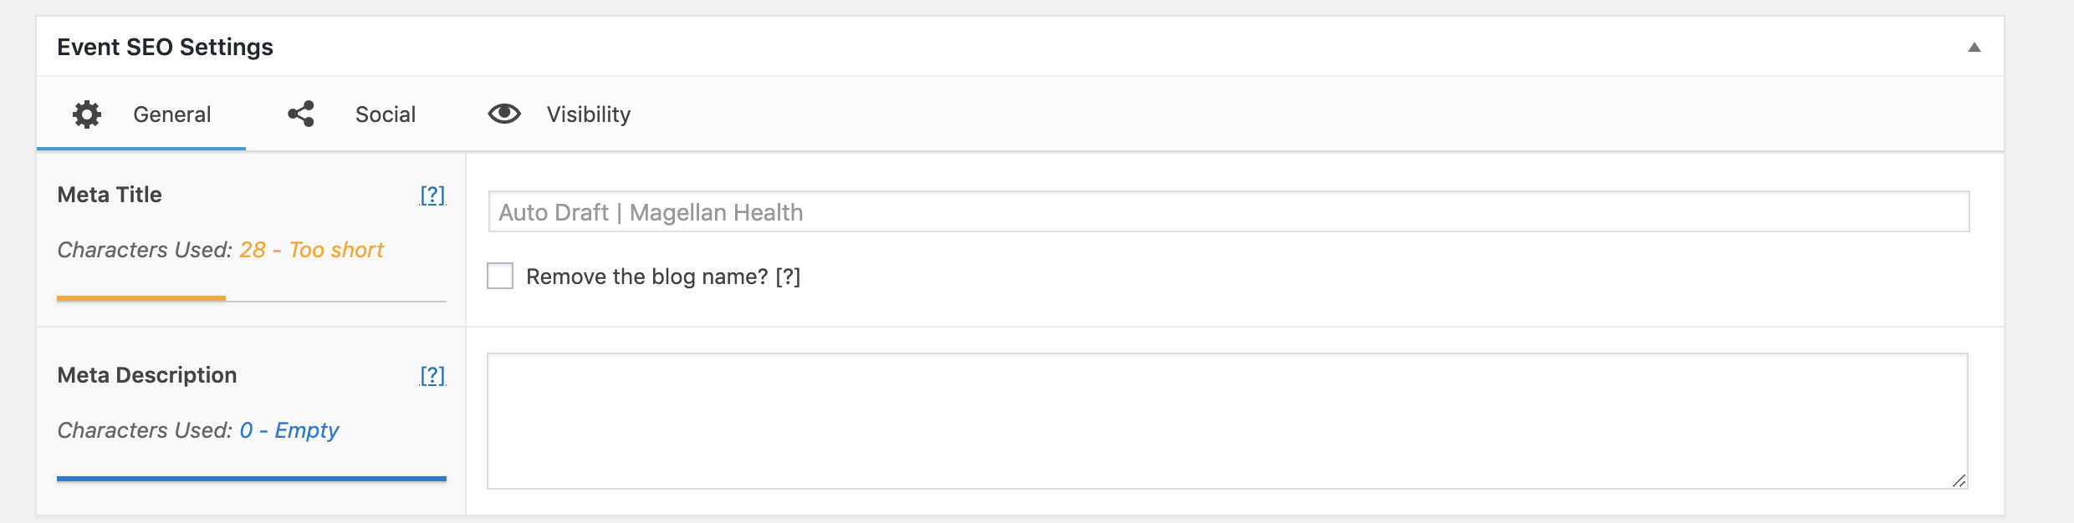This screenshot has height=523, width=2074.
Task: Open the Meta Title help [?] link
Action: [x=432, y=195]
